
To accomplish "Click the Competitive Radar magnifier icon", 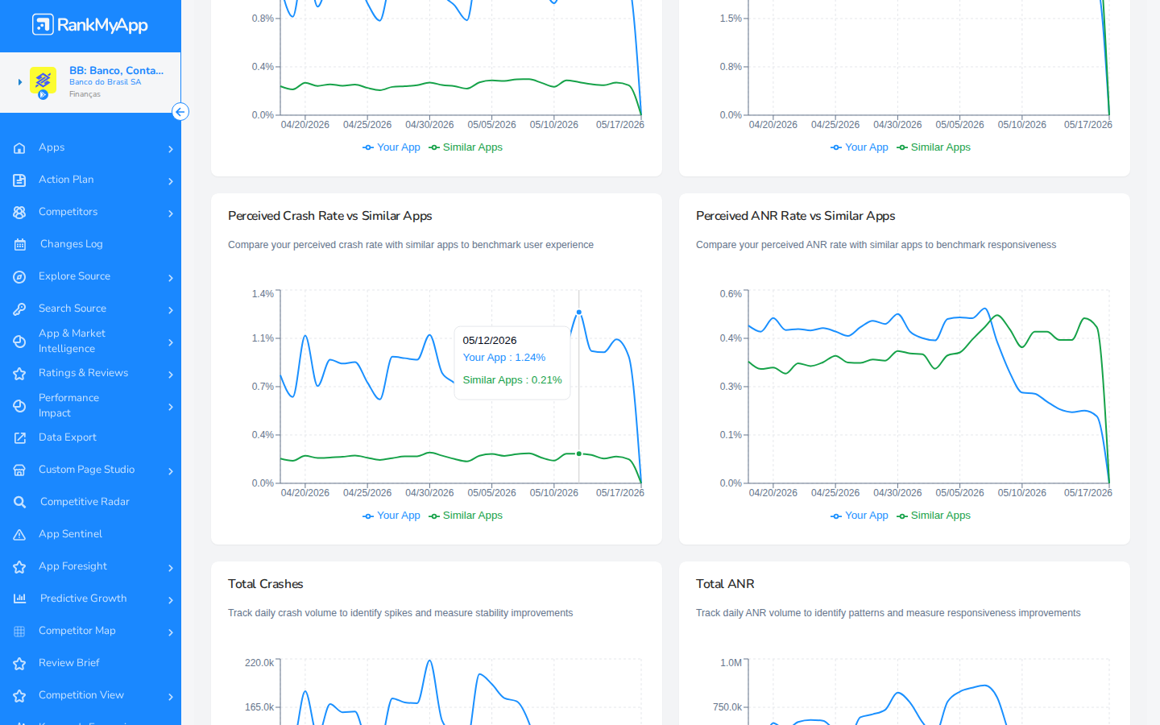I will (19, 503).
